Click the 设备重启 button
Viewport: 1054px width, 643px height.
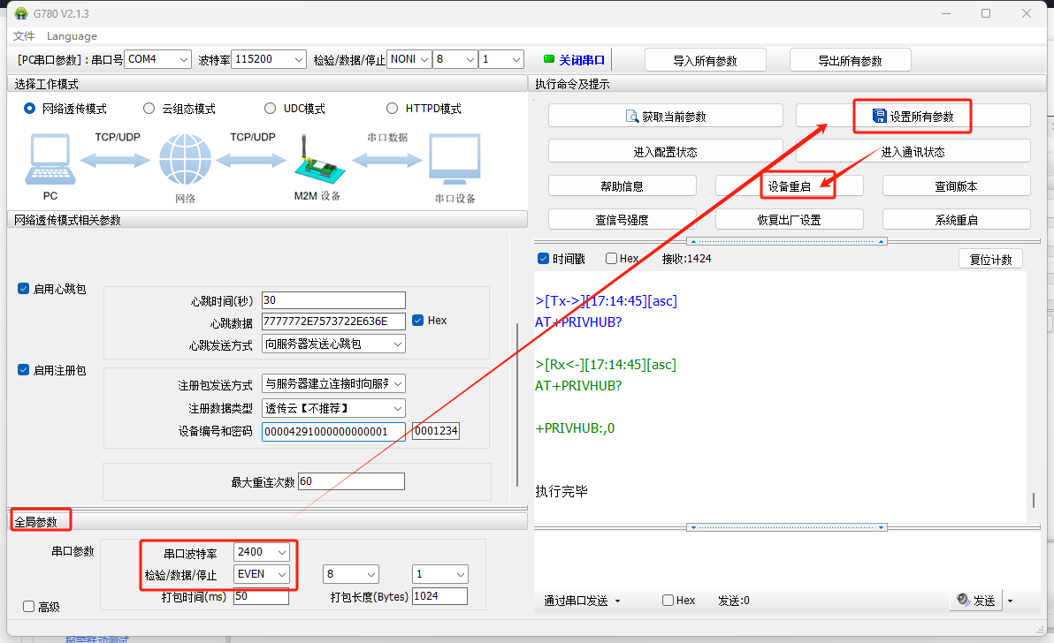pos(789,186)
